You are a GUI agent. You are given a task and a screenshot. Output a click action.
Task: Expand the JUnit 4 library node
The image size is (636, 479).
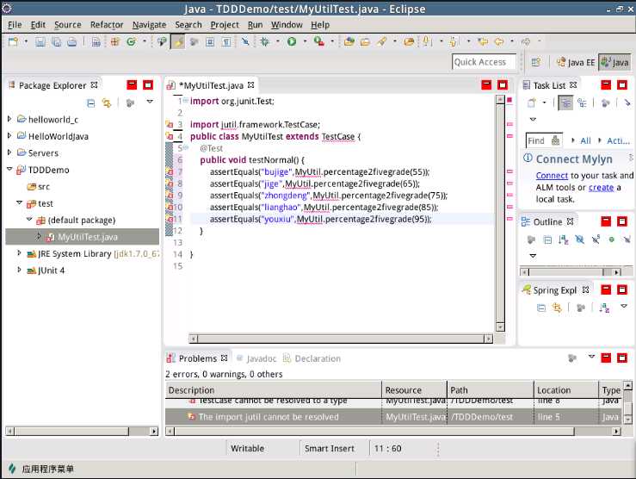click(x=19, y=270)
